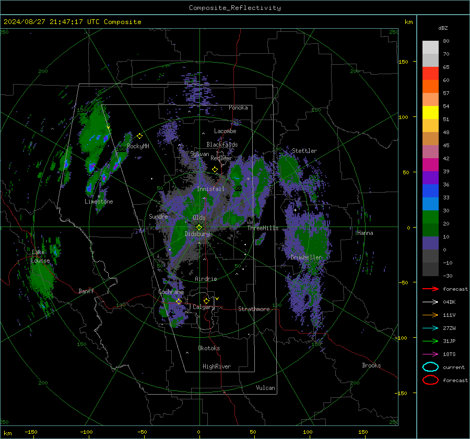This screenshot has height=439, width=470.
Task: Click yellow diamond marker below Cochrane label
Action: coord(179,301)
